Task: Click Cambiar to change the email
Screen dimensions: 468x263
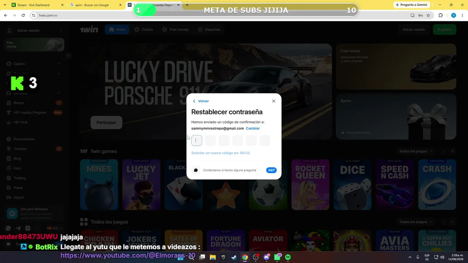Action: tap(253, 129)
